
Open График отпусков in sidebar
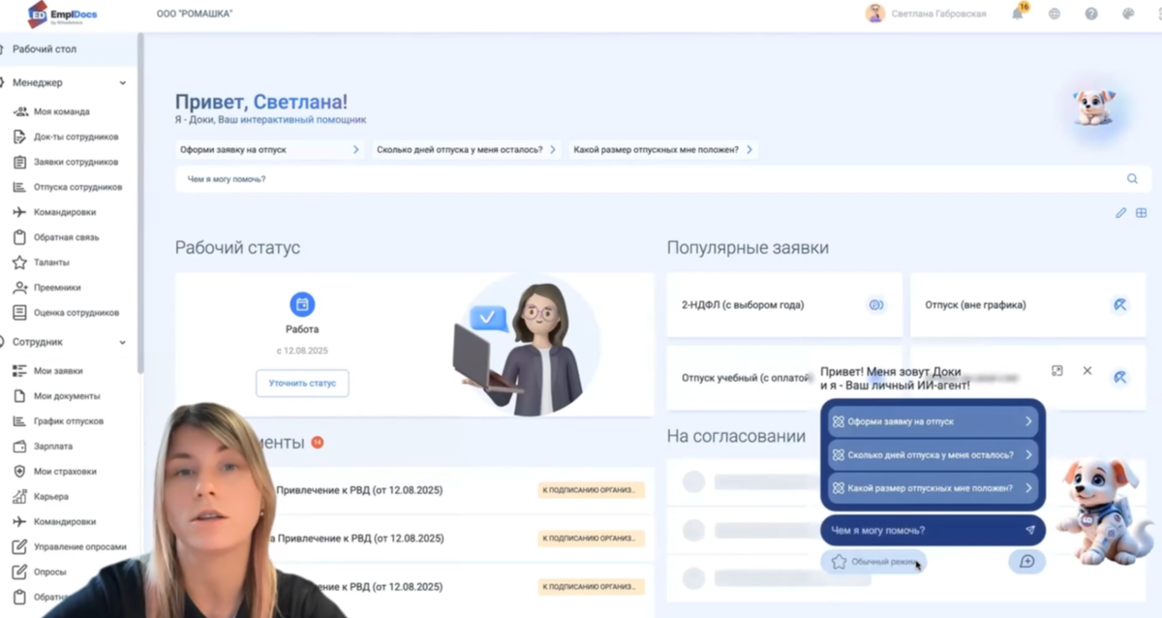click(x=69, y=421)
